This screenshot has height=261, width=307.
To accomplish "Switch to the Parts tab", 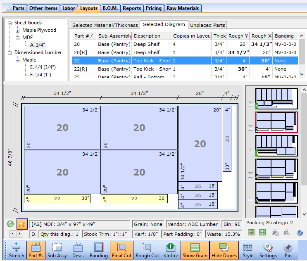I will click(19, 8).
